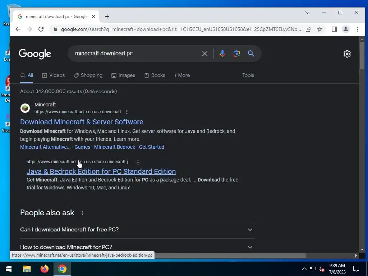The width and height of the screenshot is (368, 276).
Task: Start voice search with the microphone icon
Action: [222, 54]
